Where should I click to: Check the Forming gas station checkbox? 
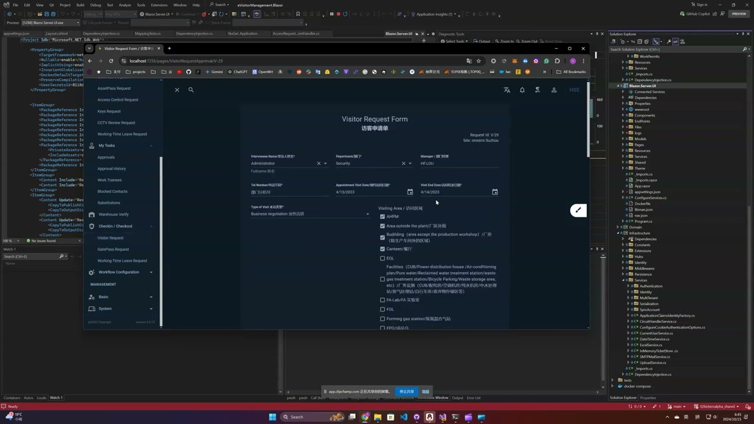click(382, 319)
